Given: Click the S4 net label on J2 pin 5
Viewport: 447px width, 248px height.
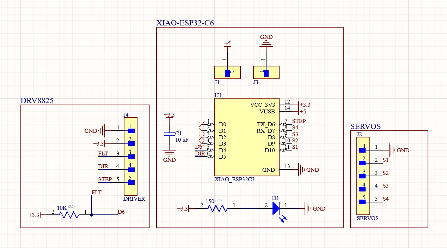Looking at the screenshot, I should [x=386, y=199].
